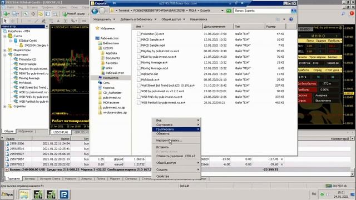Sort files by Дата изменения column header
This screenshot has width=356, height=200.
(x=217, y=27)
